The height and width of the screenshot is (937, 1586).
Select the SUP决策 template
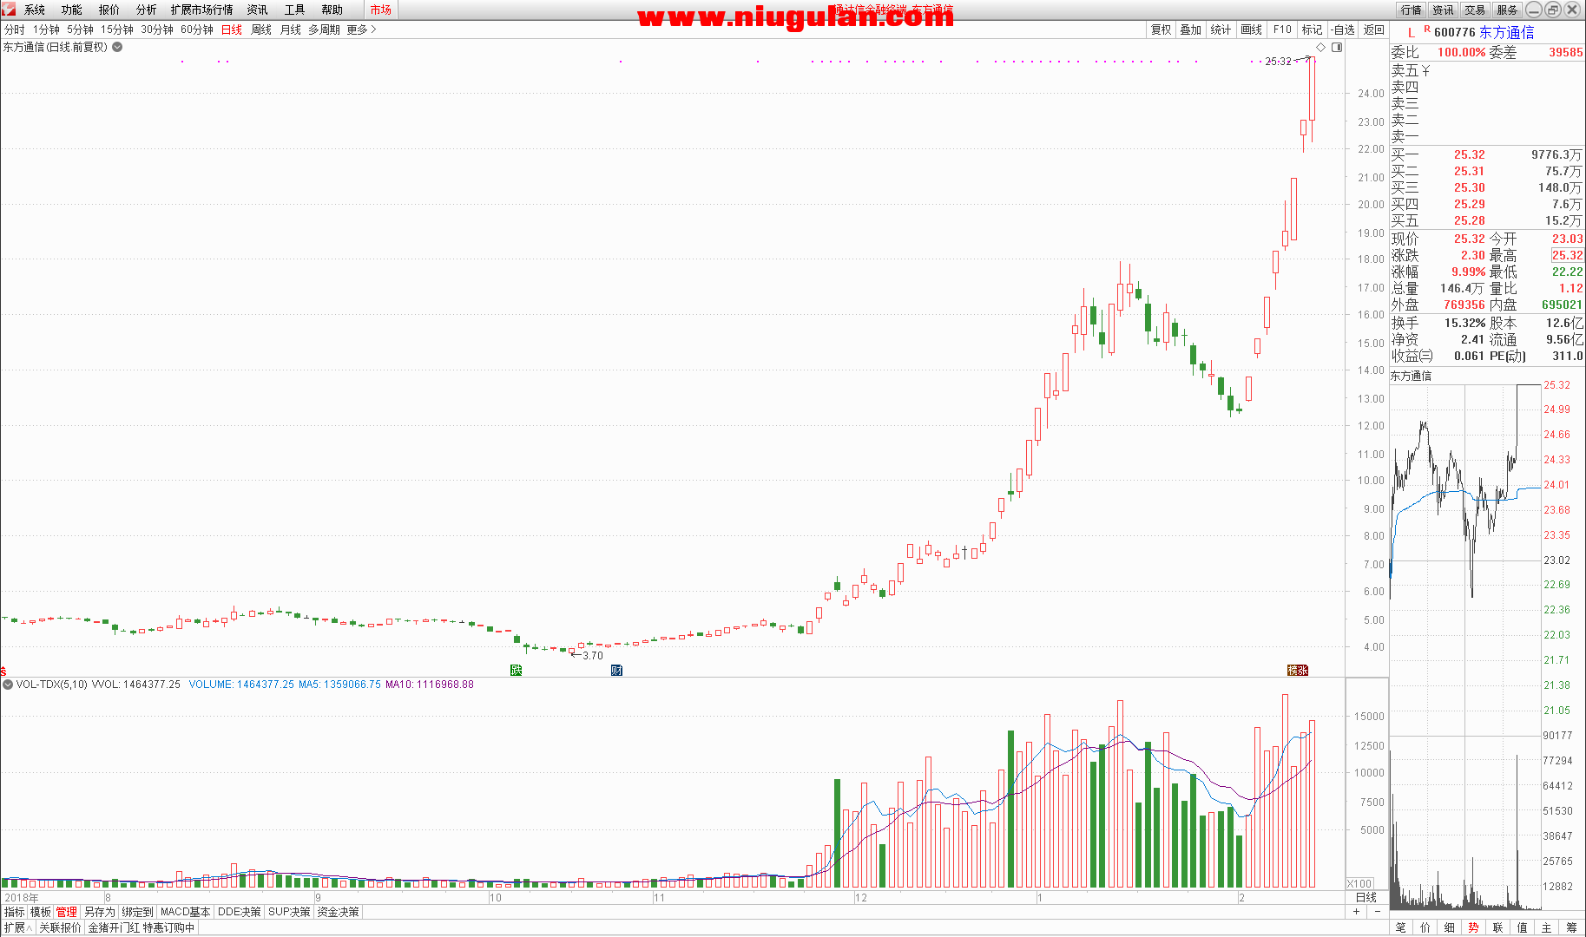pos(289,912)
